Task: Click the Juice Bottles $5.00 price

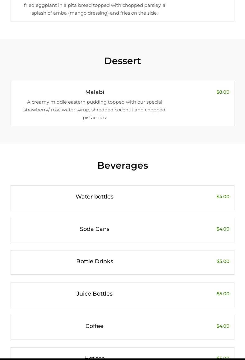Action: pyautogui.click(x=223, y=294)
